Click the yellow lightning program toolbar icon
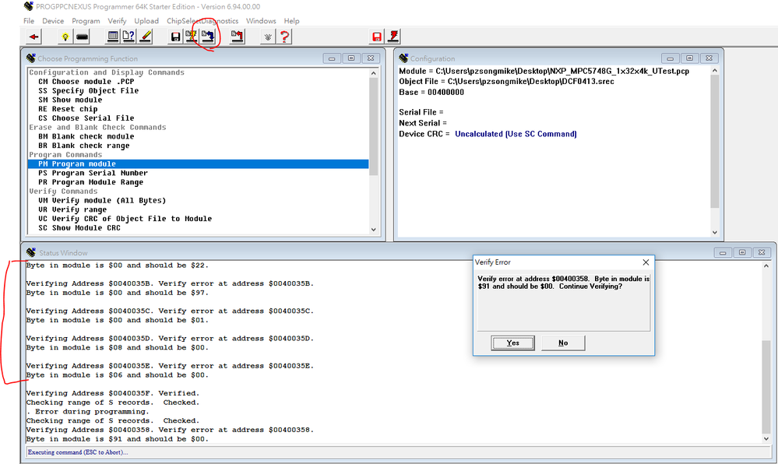The image size is (778, 464). click(x=191, y=37)
